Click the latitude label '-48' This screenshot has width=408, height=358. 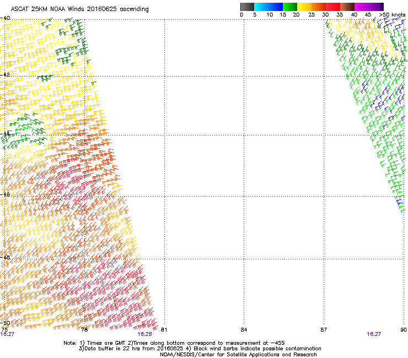5,257
